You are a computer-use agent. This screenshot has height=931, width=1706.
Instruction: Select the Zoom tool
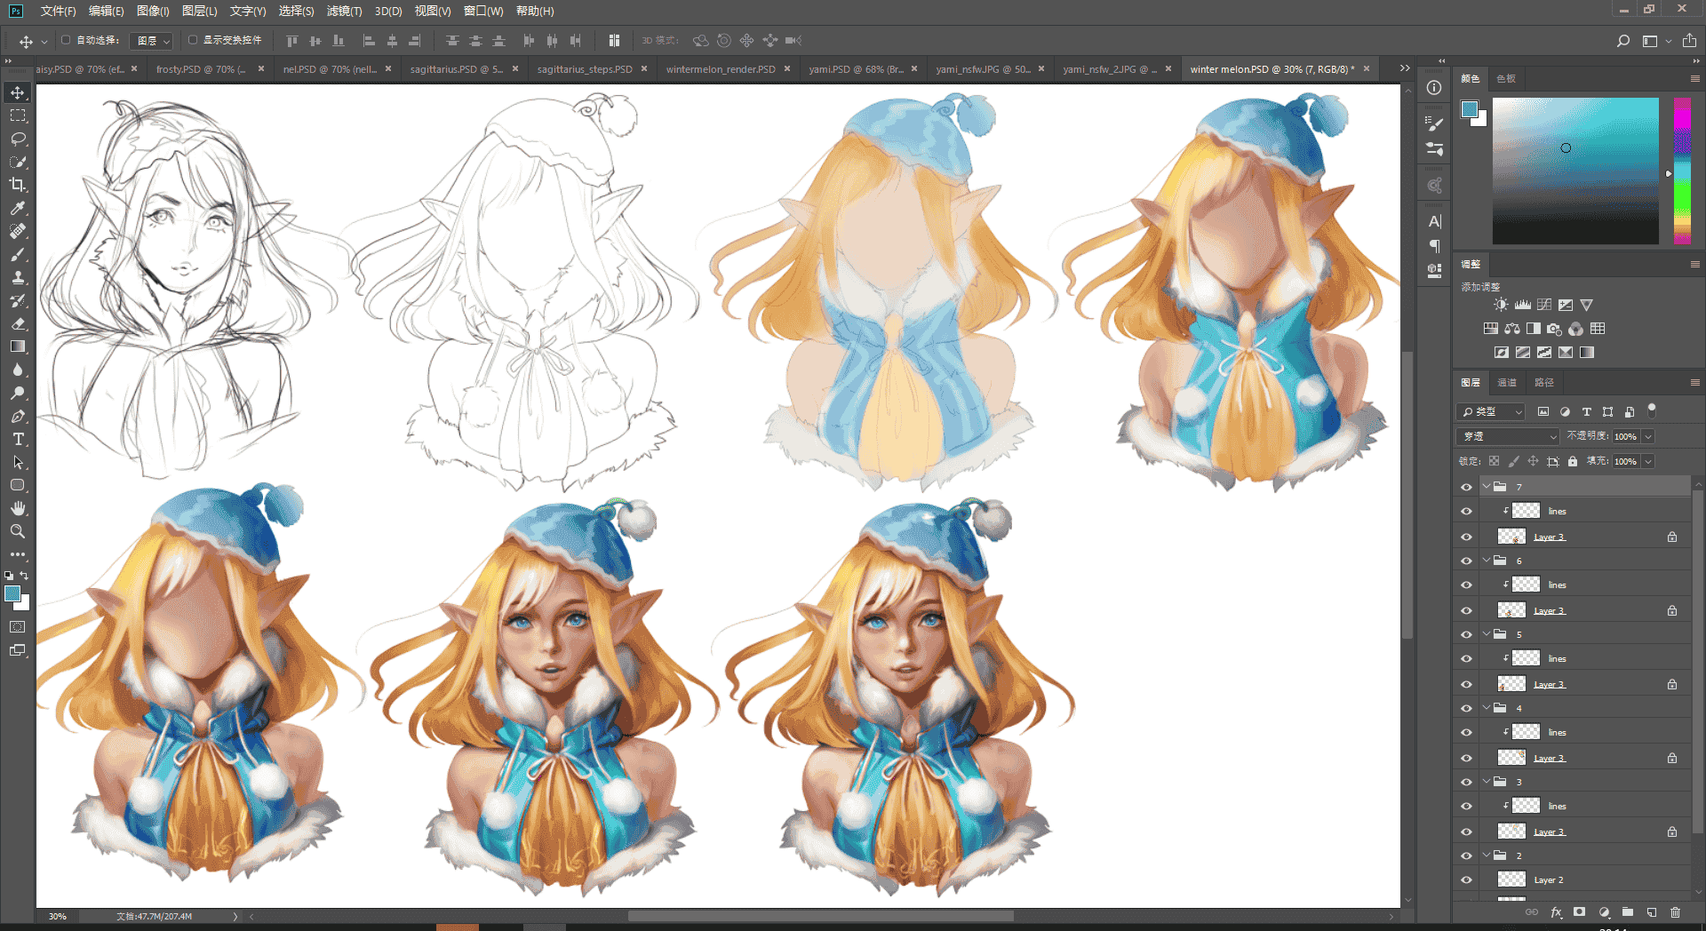[x=18, y=531]
